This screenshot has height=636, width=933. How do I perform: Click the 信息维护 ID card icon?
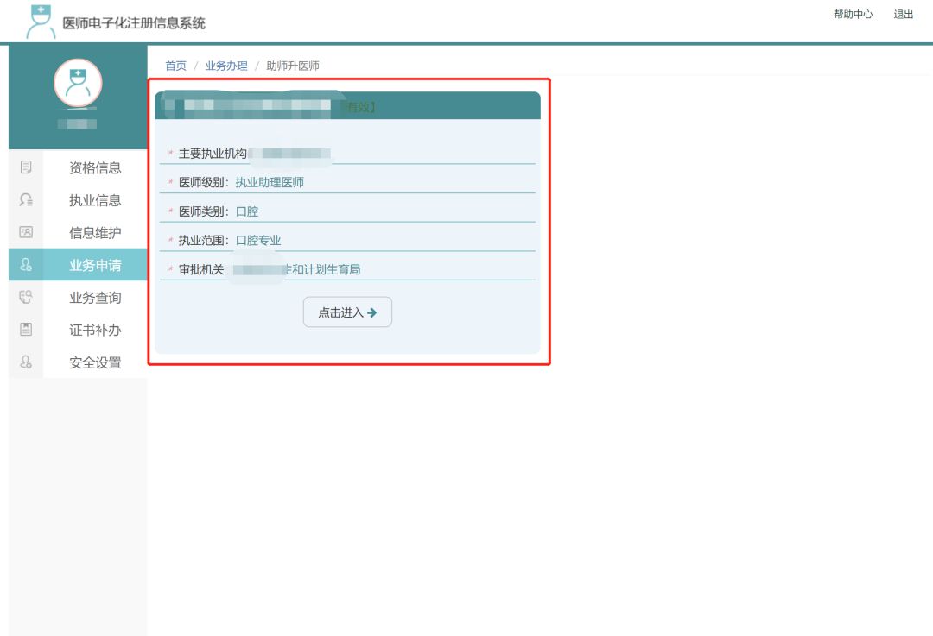pyautogui.click(x=26, y=232)
